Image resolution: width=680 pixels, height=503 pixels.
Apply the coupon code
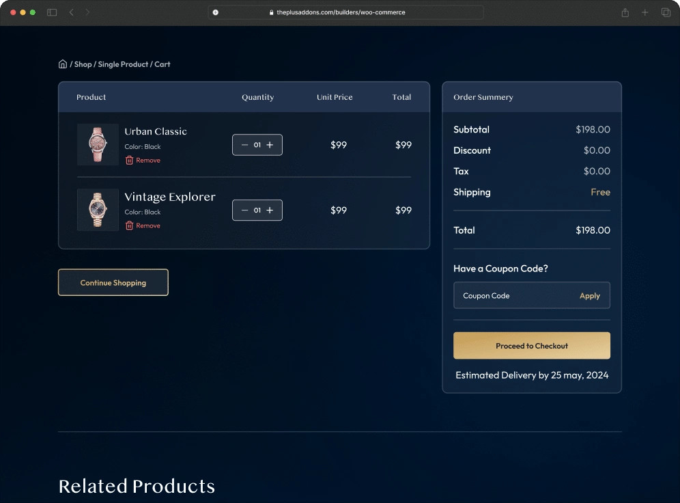click(x=589, y=296)
